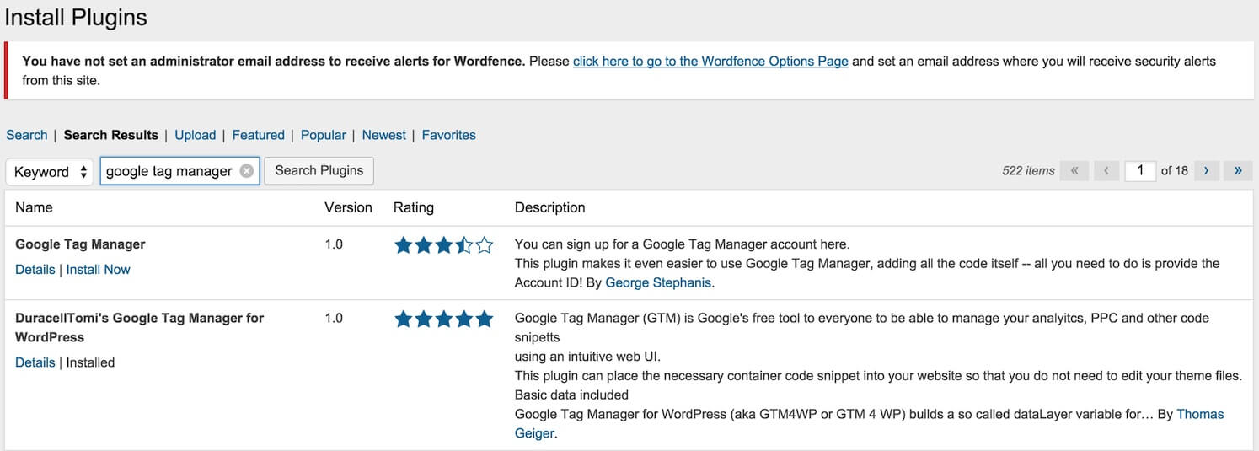This screenshot has width=1259, height=451.
Task: View Details for DuracellTomi's plugin
Action: pyautogui.click(x=35, y=362)
